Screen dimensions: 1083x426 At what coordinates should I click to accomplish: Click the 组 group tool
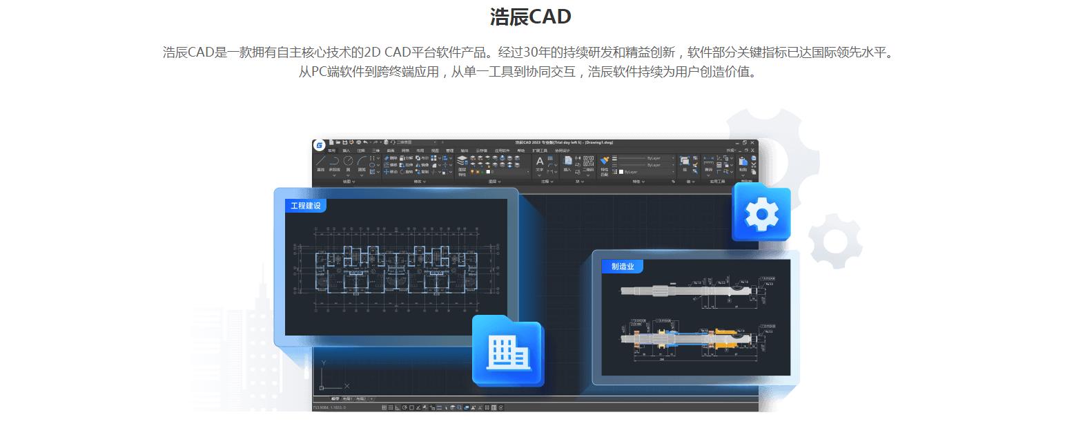[685, 164]
